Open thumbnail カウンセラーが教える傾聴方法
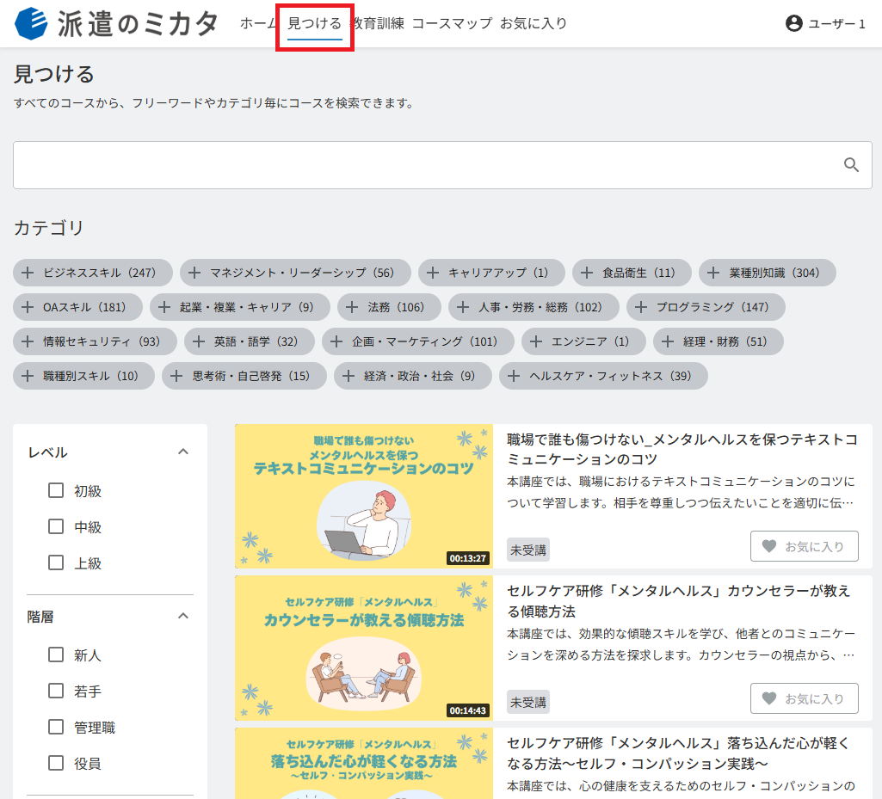882x799 pixels. point(364,648)
